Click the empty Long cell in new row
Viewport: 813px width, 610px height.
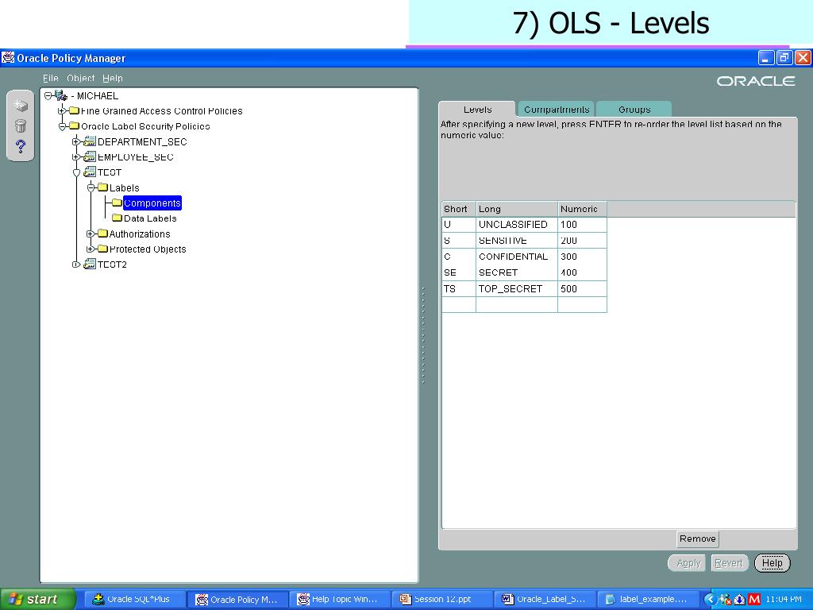click(x=517, y=304)
